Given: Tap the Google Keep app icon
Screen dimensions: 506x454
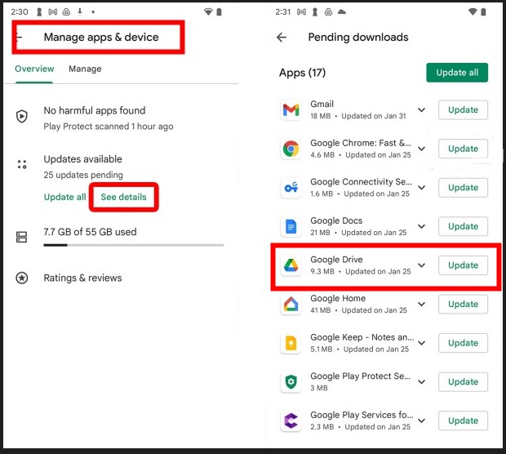Looking at the screenshot, I should point(291,343).
